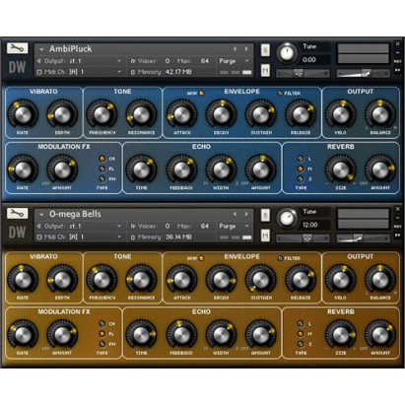
Task: Click AmbiPluck pan slider below Tune knob
Action: coord(303,73)
